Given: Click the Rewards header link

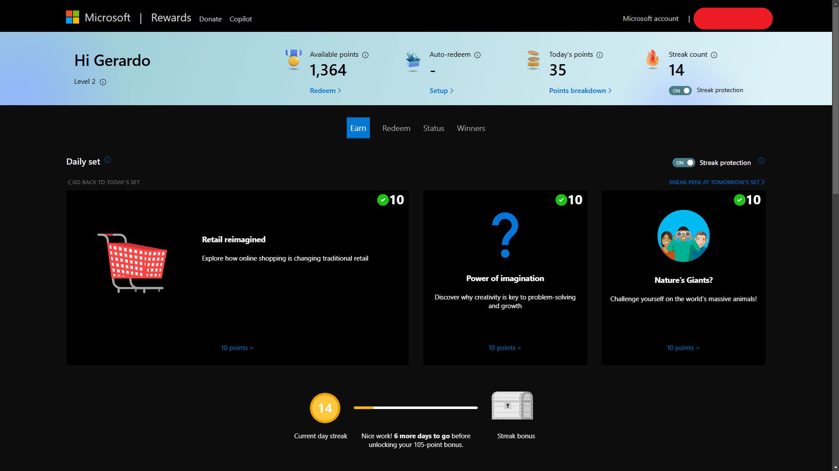Looking at the screenshot, I should (171, 18).
